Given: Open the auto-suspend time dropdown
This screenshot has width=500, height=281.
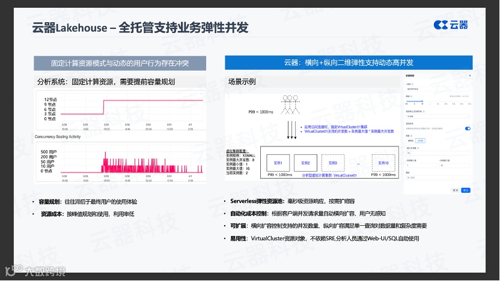Looking at the screenshot, I should pyautogui.click(x=438, y=116).
